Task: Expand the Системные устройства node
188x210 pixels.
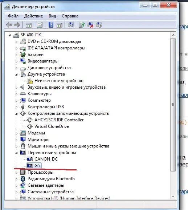Action: pos(16,192)
